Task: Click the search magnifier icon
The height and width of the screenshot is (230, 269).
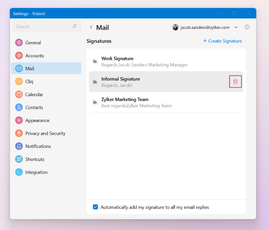Action: coord(74,26)
